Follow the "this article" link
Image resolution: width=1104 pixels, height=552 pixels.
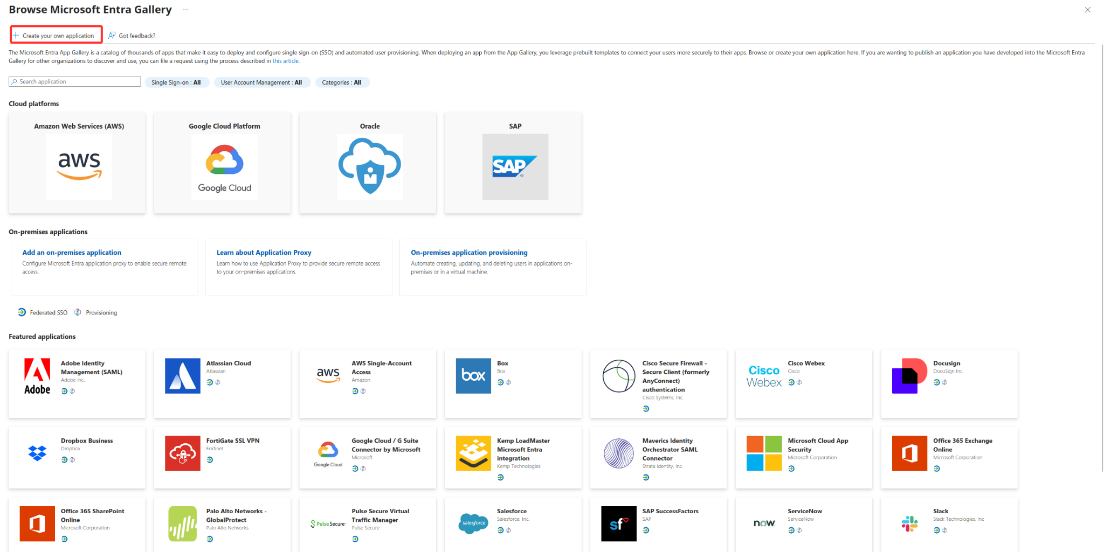(x=285, y=61)
